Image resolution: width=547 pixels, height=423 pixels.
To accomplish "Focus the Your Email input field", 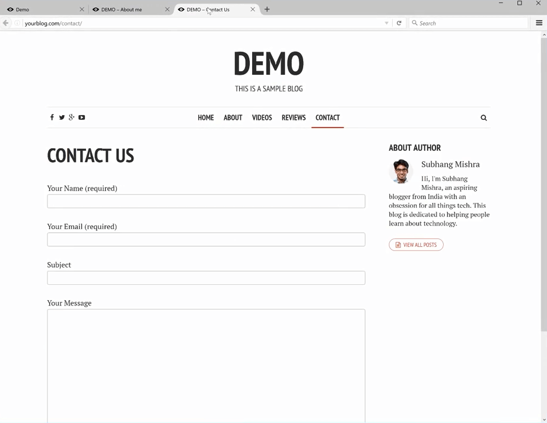I will pos(206,240).
